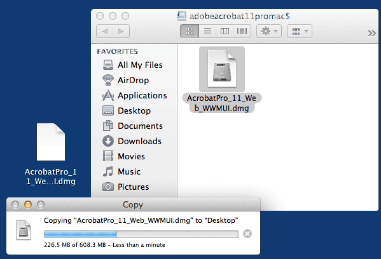Click the Movies filmstrip icon

click(108, 156)
